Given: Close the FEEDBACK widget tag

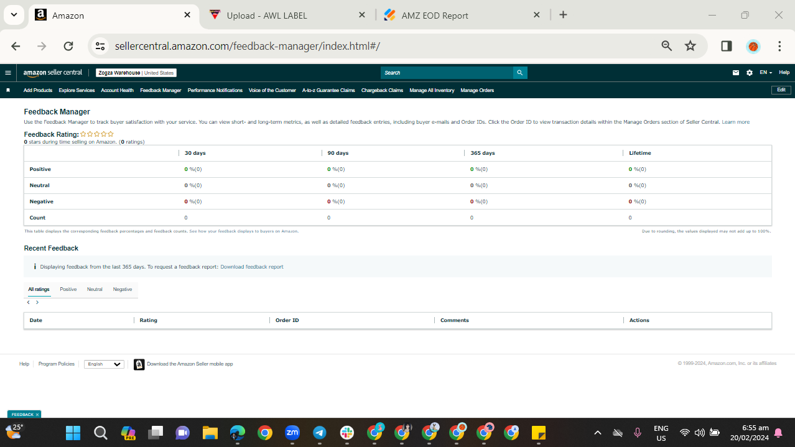Looking at the screenshot, I should click(x=37, y=415).
